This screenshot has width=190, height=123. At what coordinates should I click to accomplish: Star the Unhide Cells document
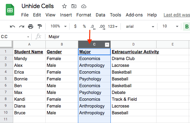click(64, 6)
